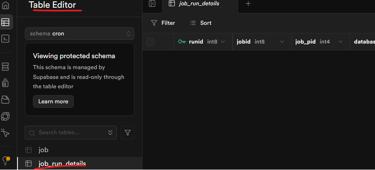Add a new tab with plus

248,4
